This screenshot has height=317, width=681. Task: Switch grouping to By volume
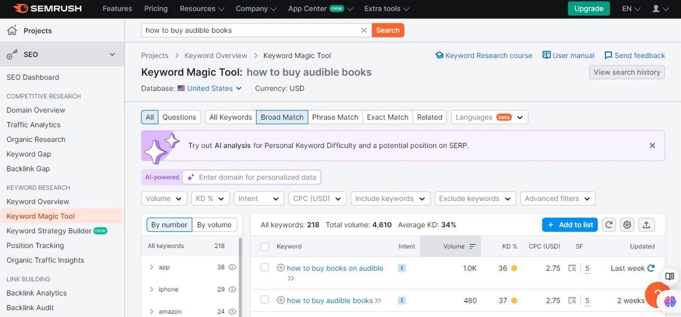214,225
